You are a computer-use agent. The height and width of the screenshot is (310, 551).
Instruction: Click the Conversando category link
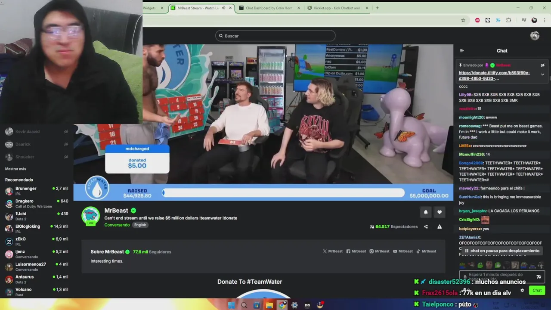117,225
